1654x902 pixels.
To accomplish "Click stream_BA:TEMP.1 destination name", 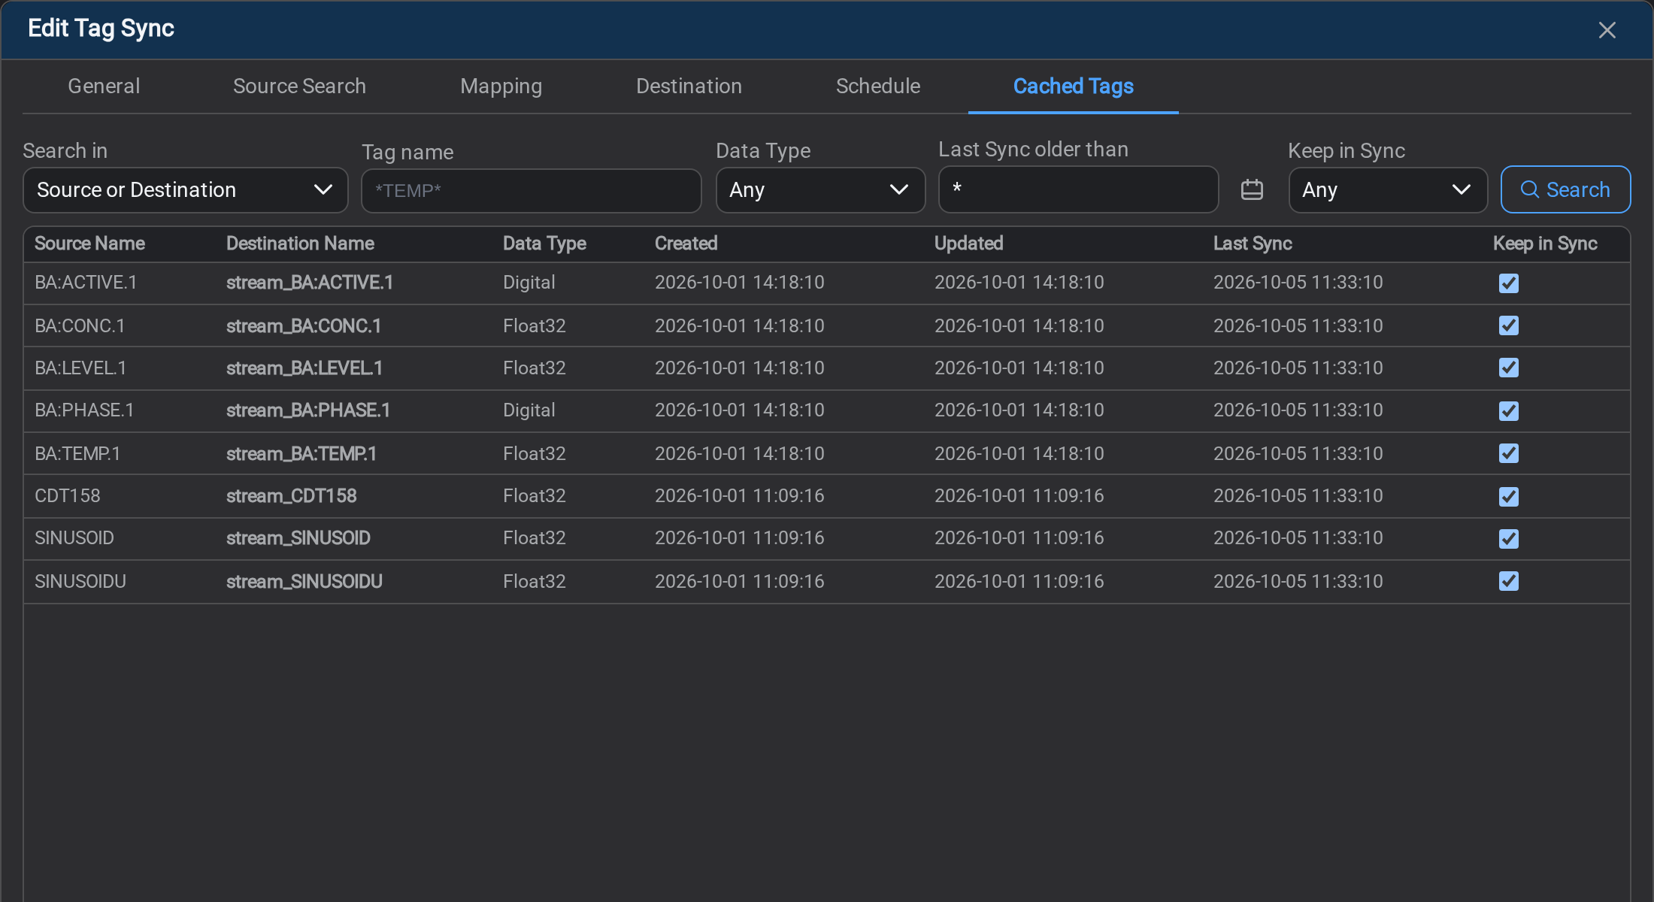I will tap(301, 454).
